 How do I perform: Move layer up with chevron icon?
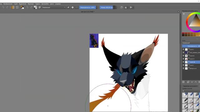point(196,82)
